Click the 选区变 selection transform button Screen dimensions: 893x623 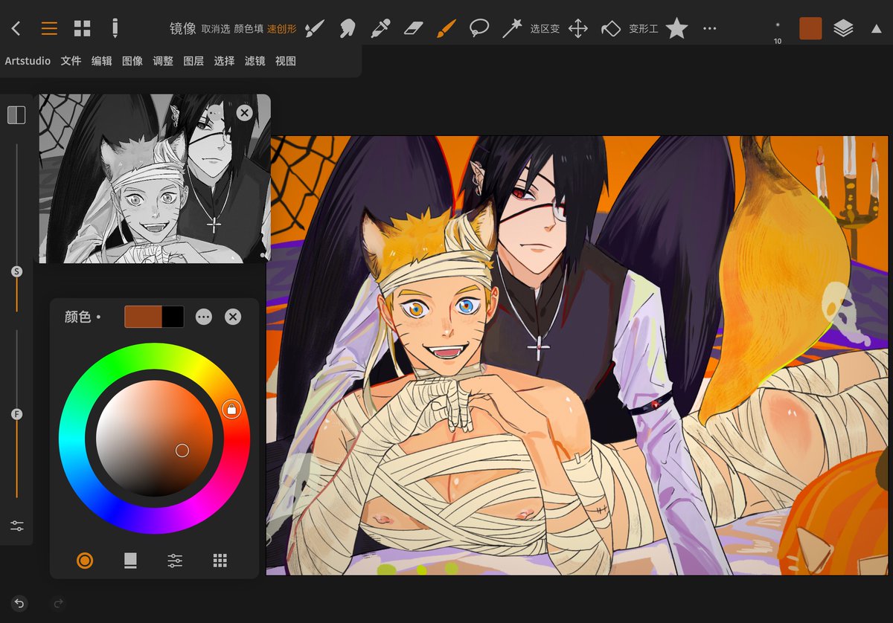[545, 29]
